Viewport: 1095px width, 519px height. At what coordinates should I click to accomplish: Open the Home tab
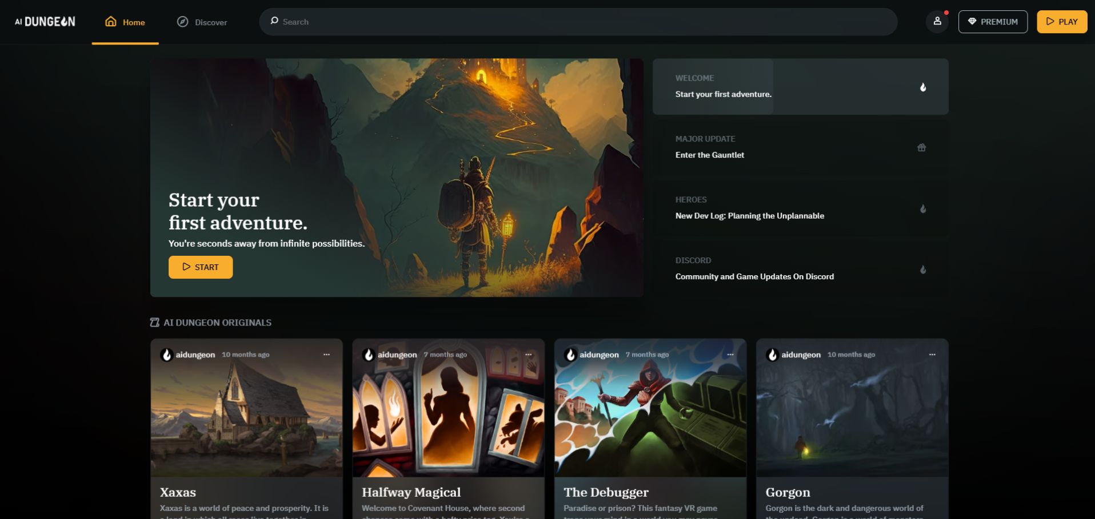[x=125, y=22]
